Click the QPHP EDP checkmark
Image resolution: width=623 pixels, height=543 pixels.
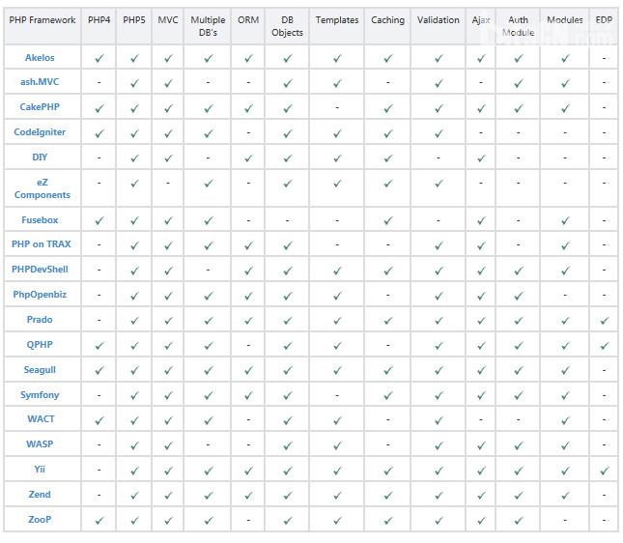604,345
